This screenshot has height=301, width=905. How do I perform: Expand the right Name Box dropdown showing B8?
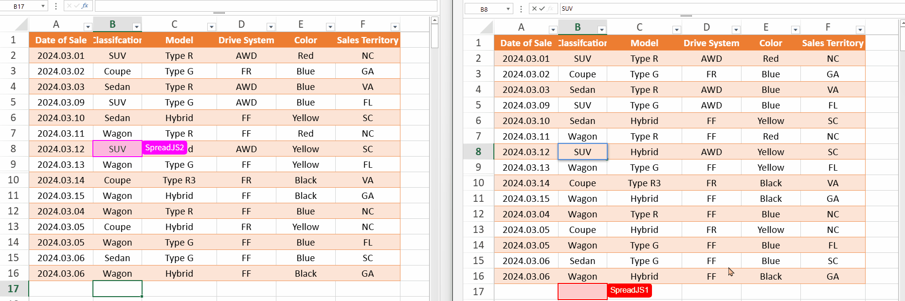[x=508, y=9]
